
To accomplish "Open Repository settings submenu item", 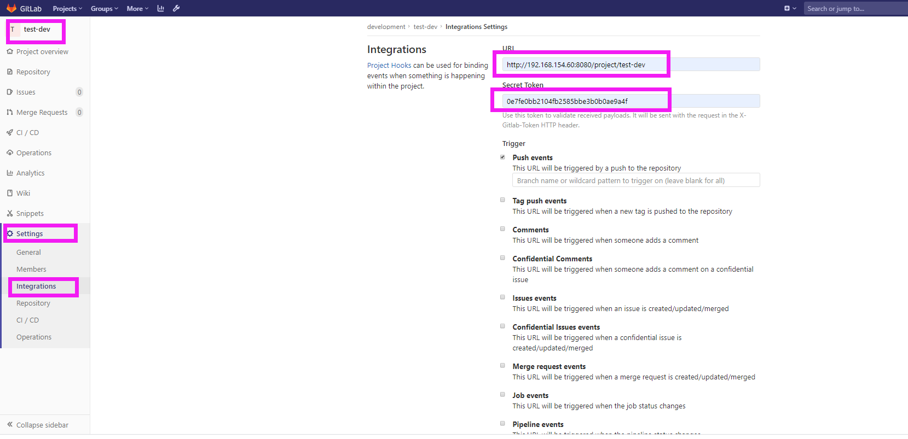I will [x=33, y=303].
